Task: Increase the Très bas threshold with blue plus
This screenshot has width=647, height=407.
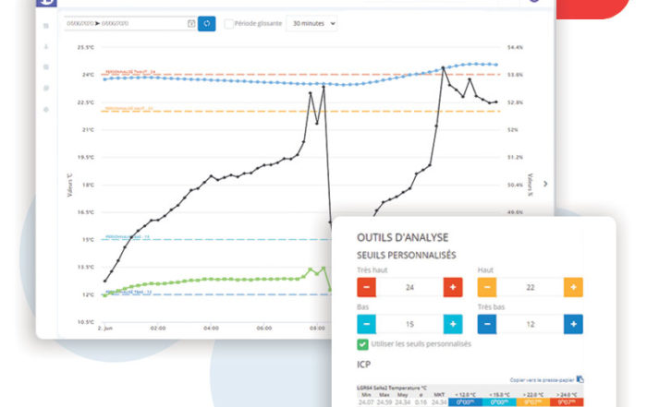Action: [x=574, y=324]
